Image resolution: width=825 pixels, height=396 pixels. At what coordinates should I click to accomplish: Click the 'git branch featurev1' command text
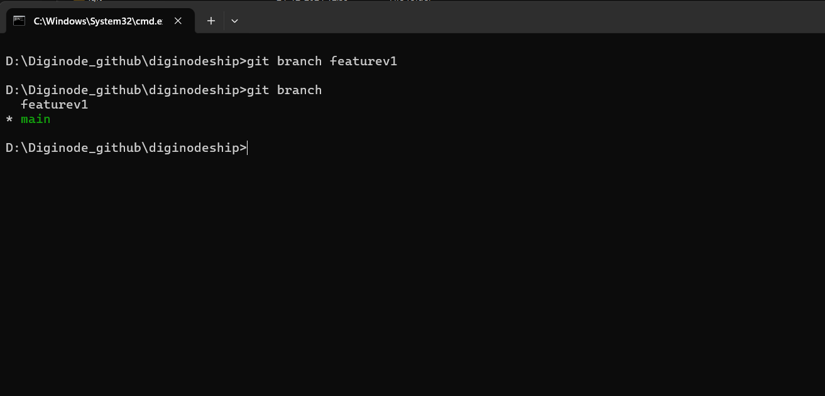coord(320,61)
